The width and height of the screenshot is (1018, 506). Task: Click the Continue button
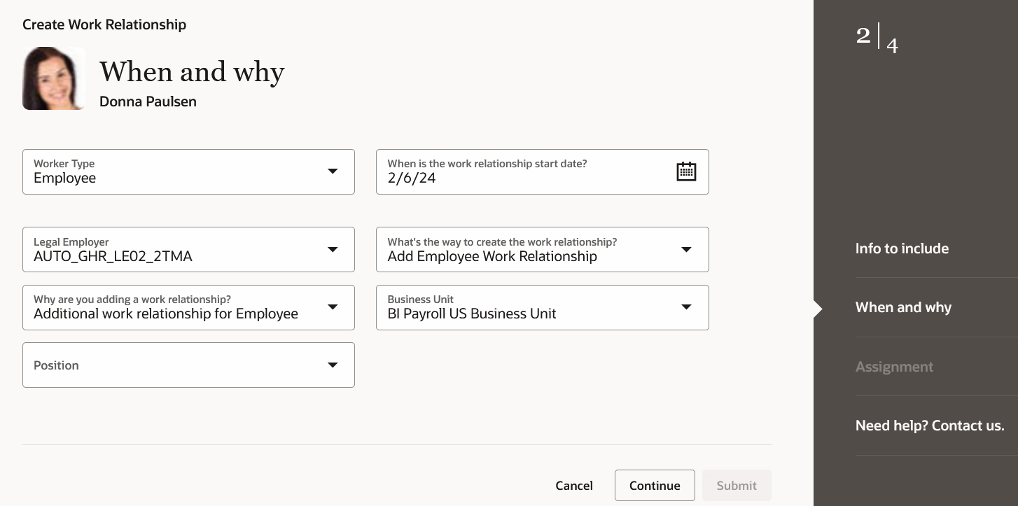[x=655, y=486]
